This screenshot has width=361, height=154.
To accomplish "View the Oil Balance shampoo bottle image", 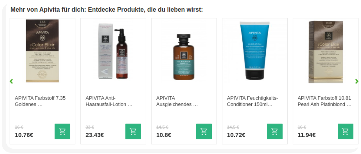I will (x=184, y=57).
